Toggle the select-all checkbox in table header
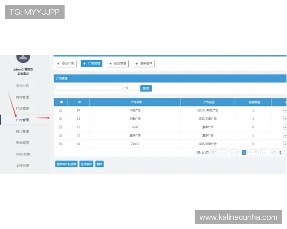Image resolution: width=287 pixels, height=229 pixels. click(61, 102)
